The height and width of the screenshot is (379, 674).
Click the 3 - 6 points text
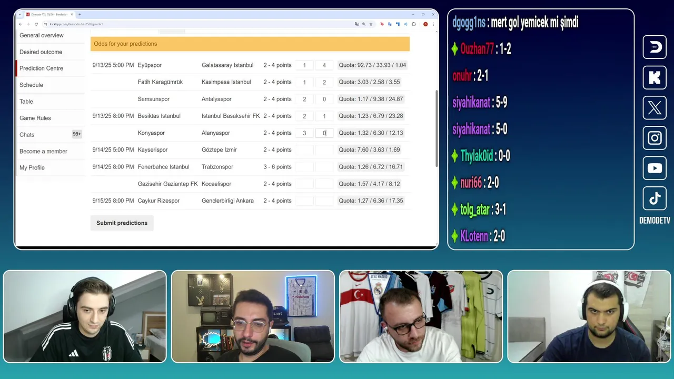[277, 167]
